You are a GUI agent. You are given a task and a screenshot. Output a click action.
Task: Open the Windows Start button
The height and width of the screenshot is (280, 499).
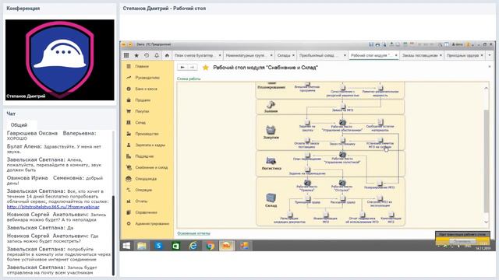(126, 246)
